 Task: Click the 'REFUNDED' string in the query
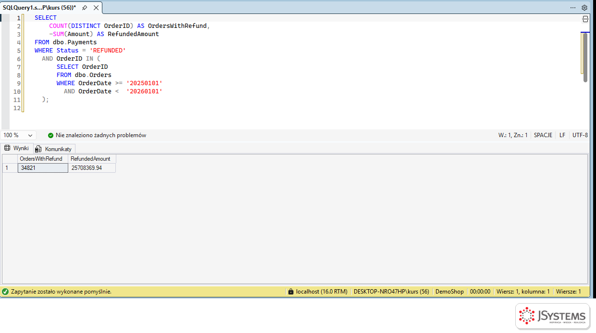point(108,51)
